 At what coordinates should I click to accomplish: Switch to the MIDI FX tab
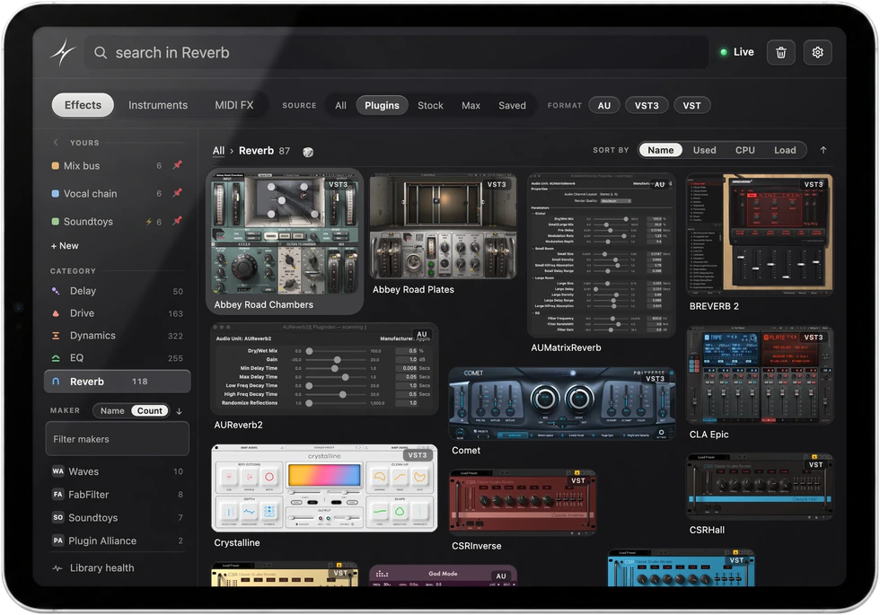(234, 105)
